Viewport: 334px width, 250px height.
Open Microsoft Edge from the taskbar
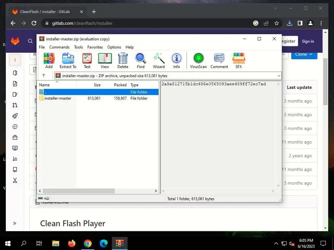coord(103,243)
